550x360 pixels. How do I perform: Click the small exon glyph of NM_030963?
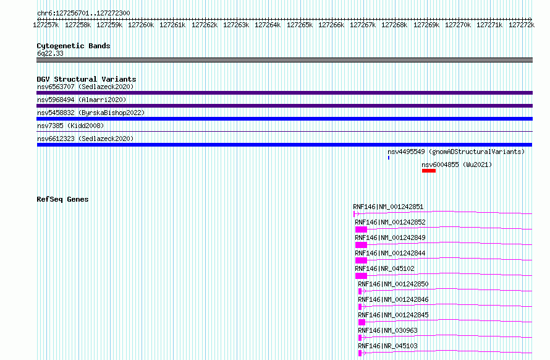pyautogui.click(x=360, y=338)
